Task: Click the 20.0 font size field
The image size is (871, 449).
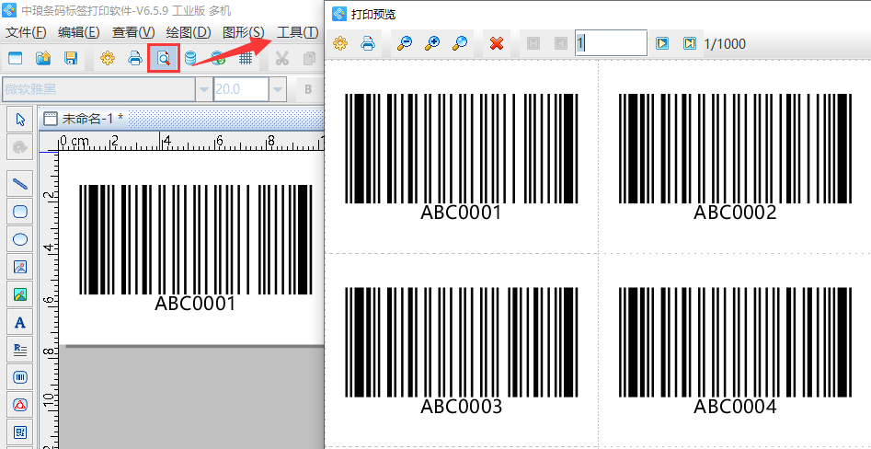Action: (x=241, y=89)
